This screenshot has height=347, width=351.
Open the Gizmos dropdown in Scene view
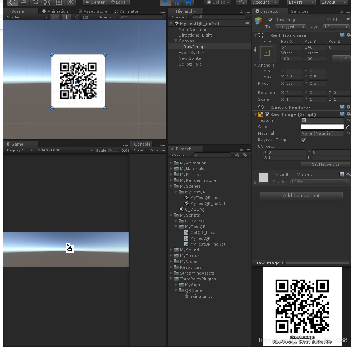click(106, 17)
